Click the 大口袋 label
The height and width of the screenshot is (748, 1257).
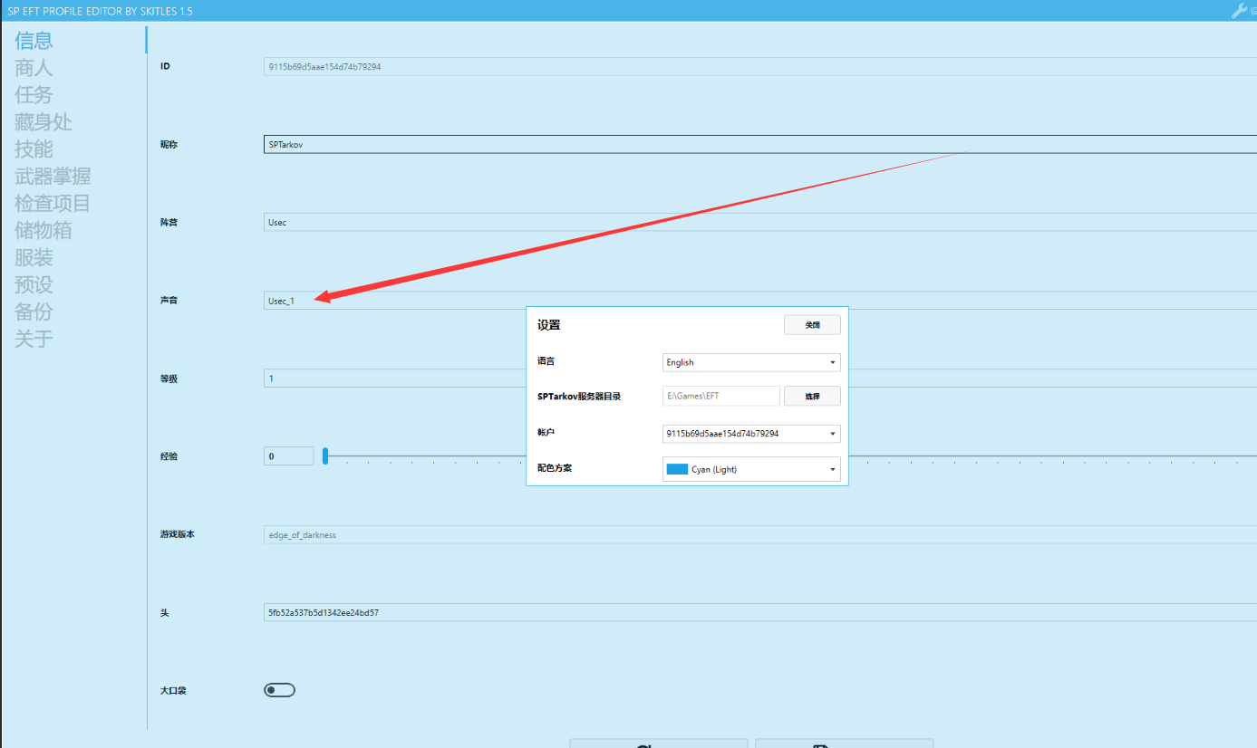pos(173,690)
